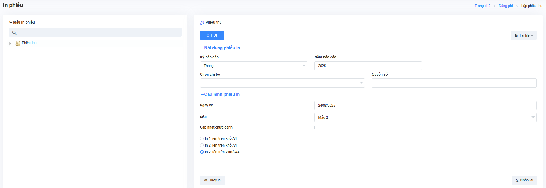The image size is (546, 188).
Task: Reset the form with Nhập lại
Action: pyautogui.click(x=524, y=180)
